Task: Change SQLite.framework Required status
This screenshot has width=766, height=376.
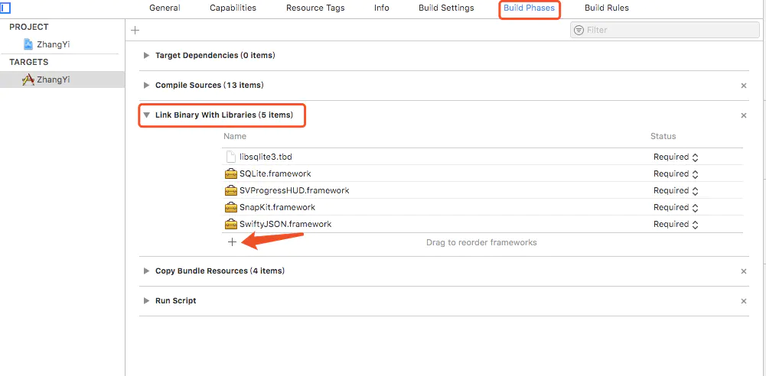Action: click(x=676, y=173)
